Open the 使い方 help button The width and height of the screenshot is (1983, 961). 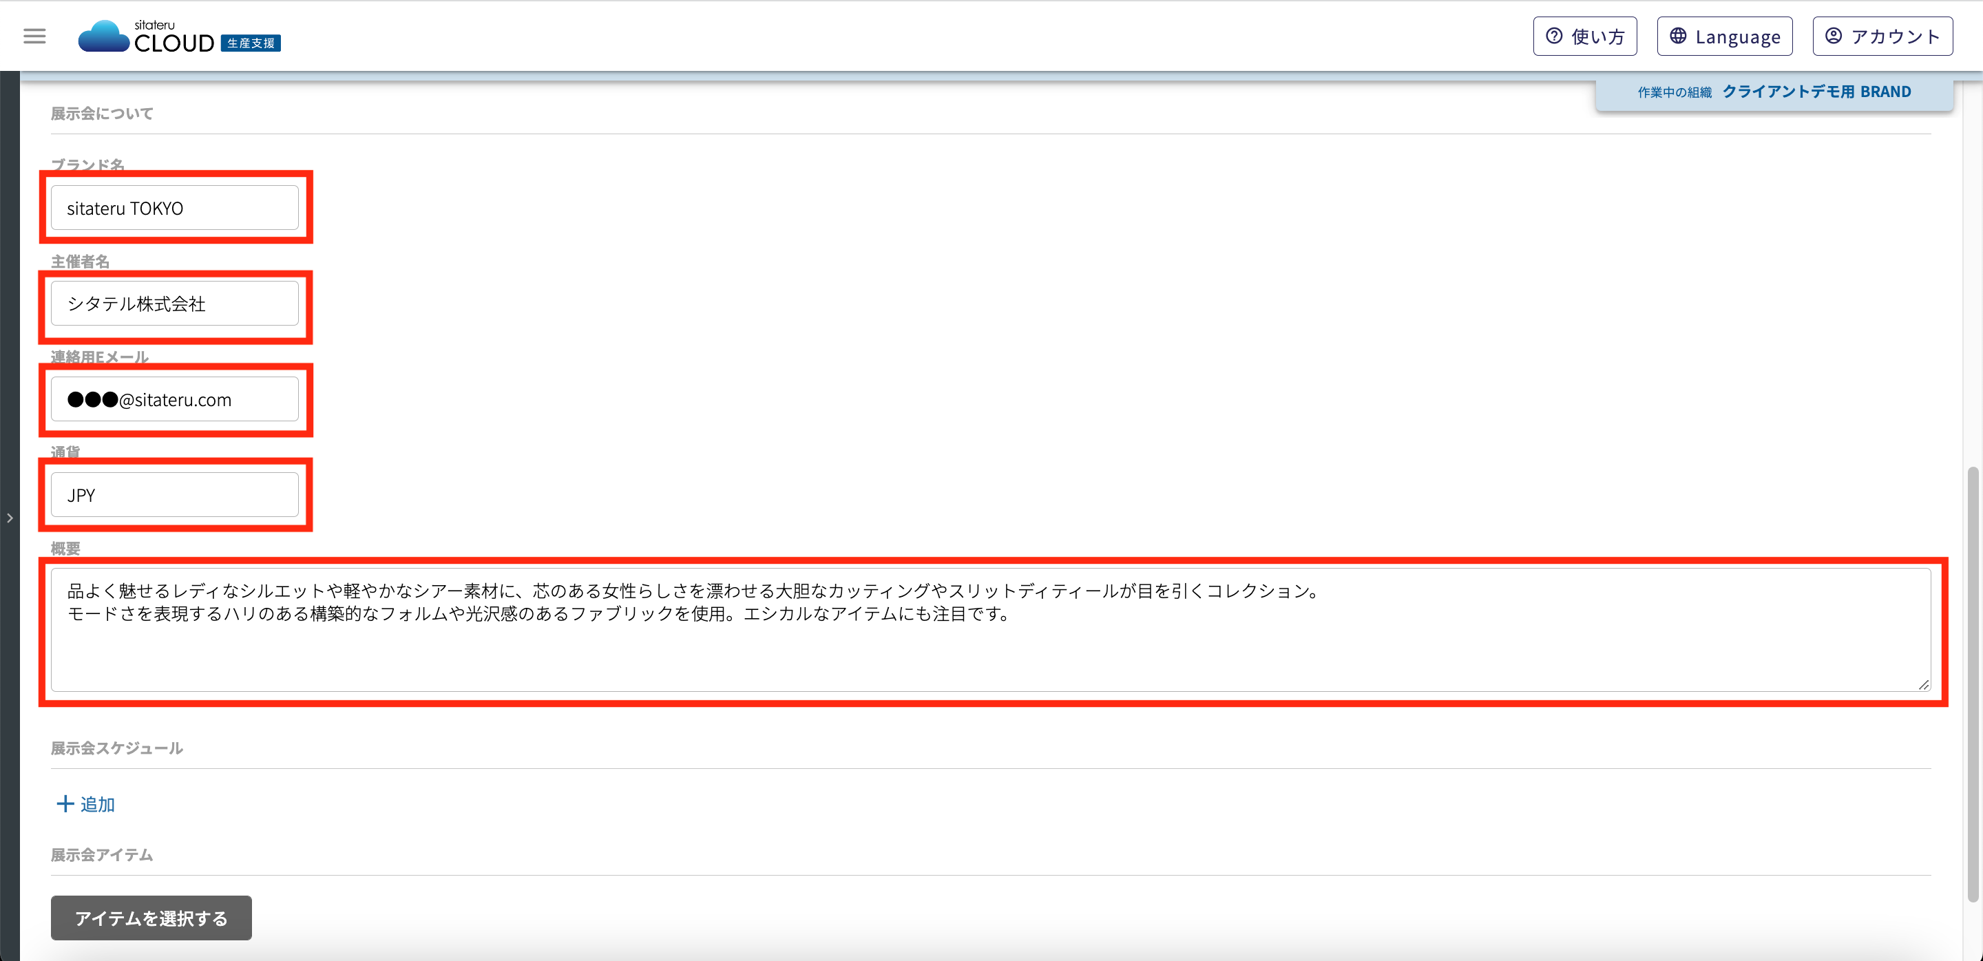1584,36
